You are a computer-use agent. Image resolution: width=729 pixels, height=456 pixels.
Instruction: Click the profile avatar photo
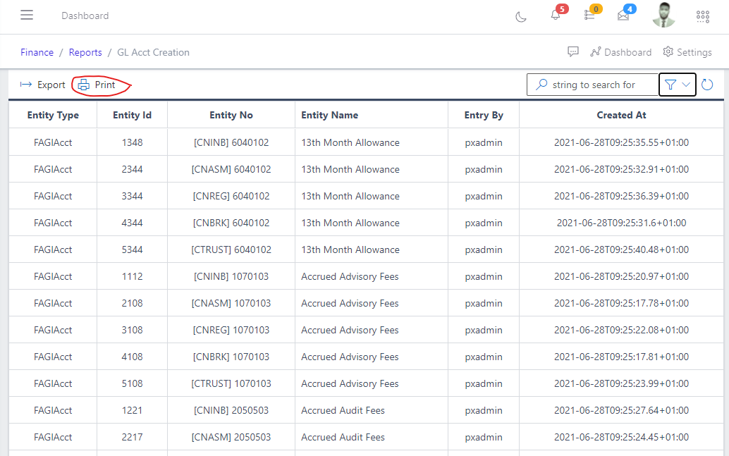663,16
